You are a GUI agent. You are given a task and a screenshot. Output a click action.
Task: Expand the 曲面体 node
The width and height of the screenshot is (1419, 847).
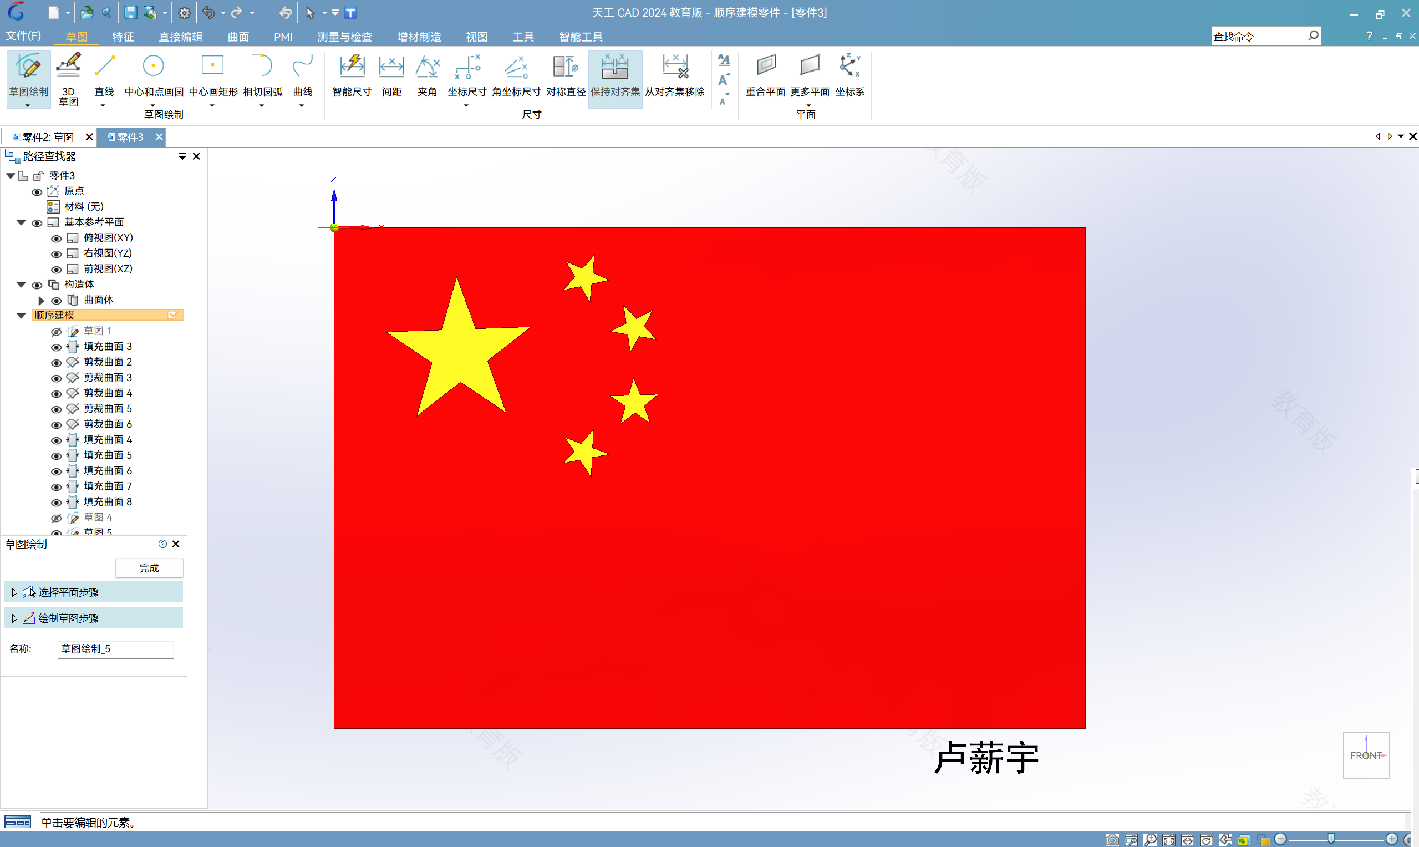[41, 300]
